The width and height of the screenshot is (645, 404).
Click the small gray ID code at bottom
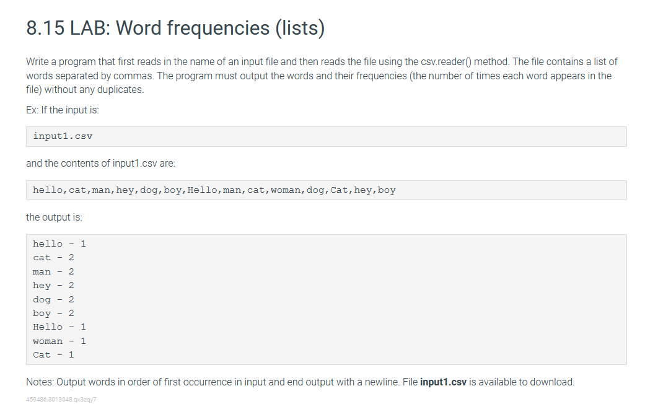(x=61, y=400)
